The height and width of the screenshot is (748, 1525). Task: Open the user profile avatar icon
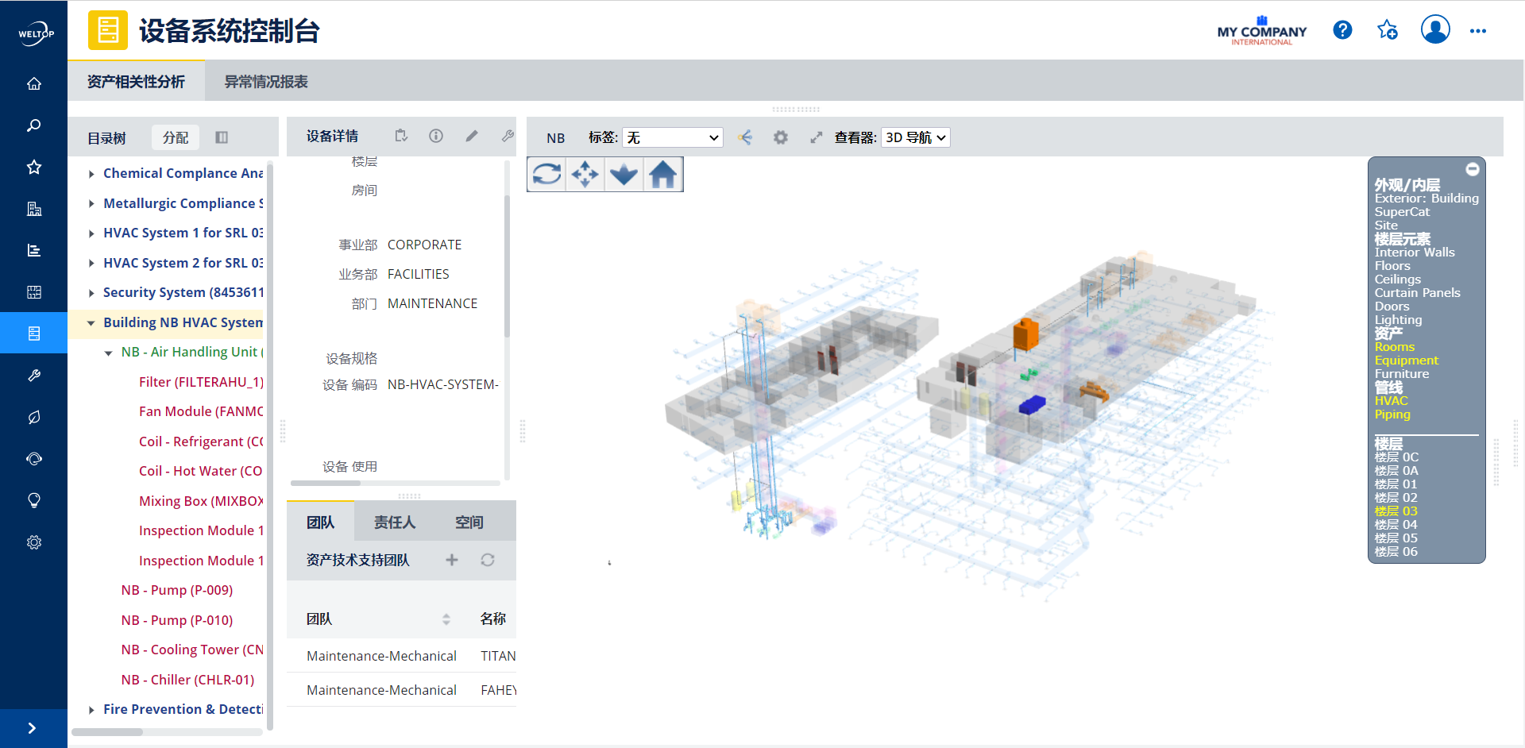(1434, 30)
